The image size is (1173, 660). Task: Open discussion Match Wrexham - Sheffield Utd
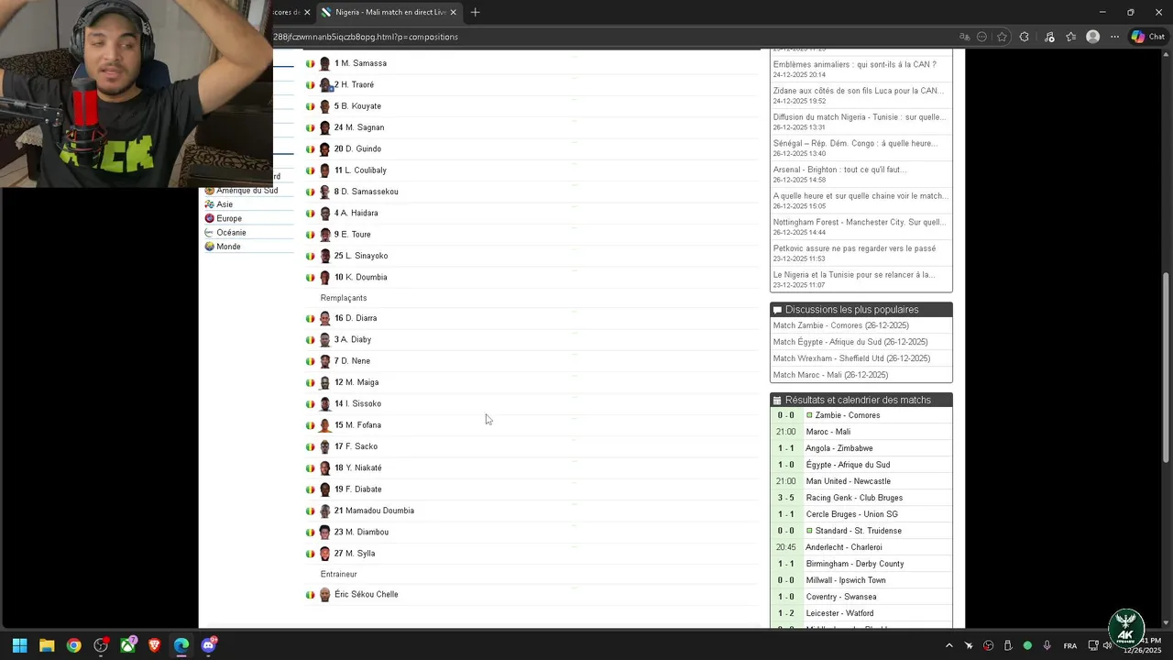[851, 358]
